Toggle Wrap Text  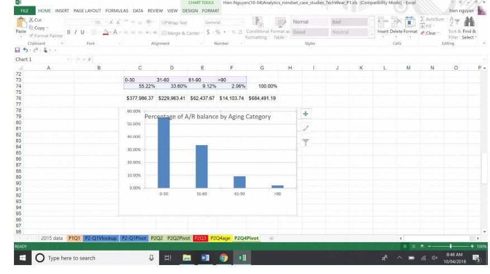click(174, 22)
